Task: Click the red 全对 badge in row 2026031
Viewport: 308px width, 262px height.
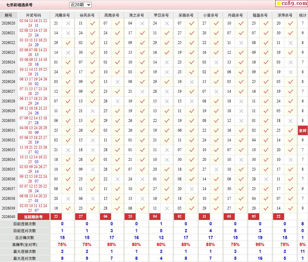Action: (302, 130)
